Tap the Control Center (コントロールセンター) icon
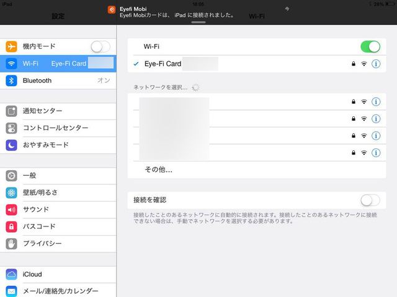 (x=12, y=128)
